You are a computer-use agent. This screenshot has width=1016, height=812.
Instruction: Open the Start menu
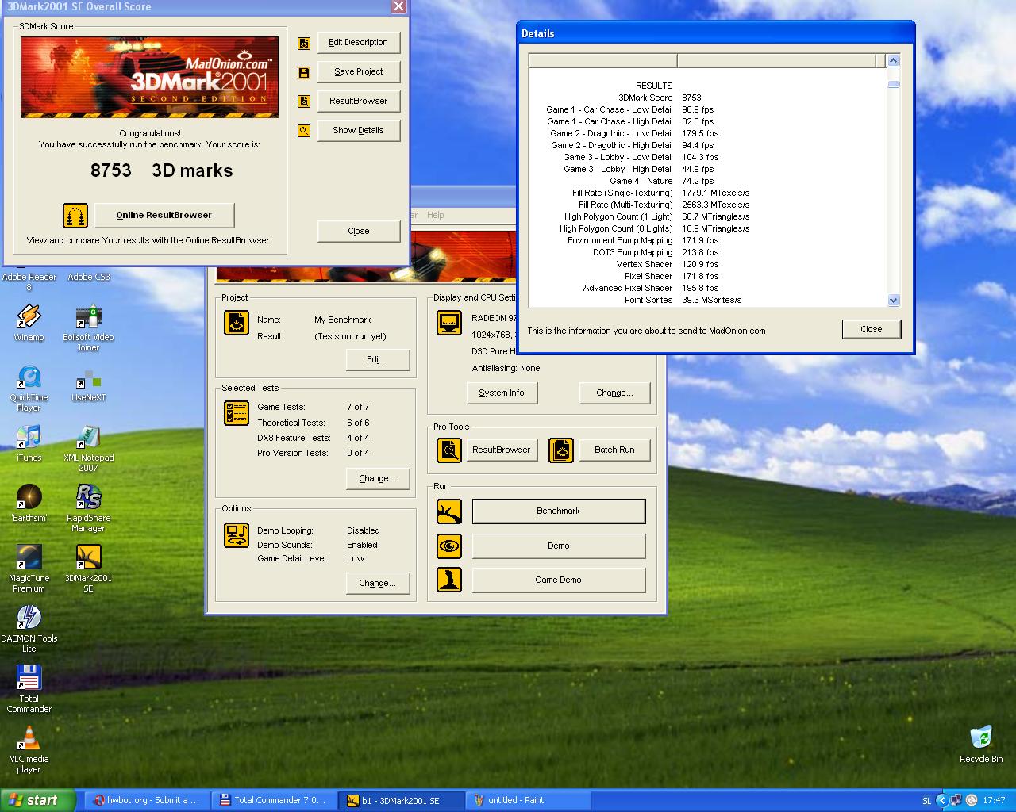tap(37, 800)
